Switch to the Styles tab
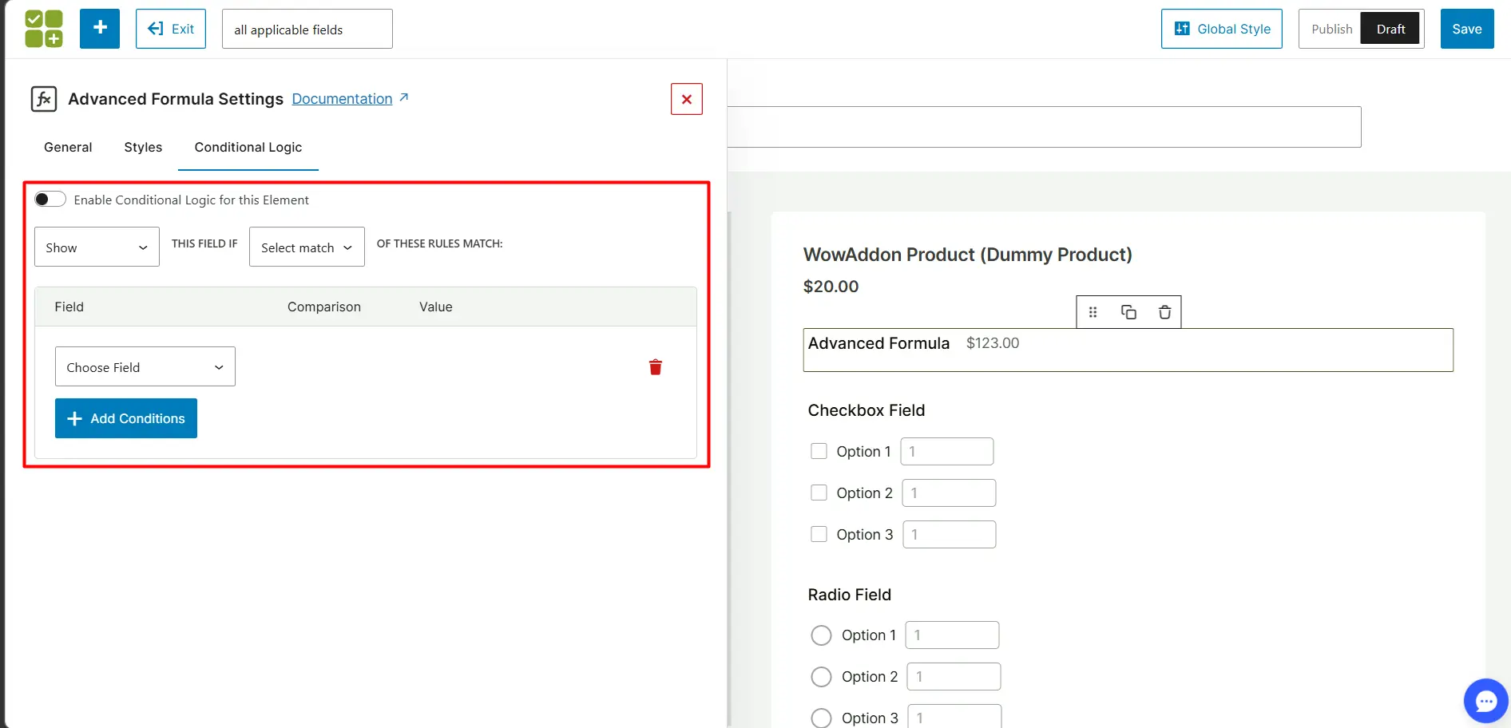The height and width of the screenshot is (728, 1511). (x=143, y=147)
